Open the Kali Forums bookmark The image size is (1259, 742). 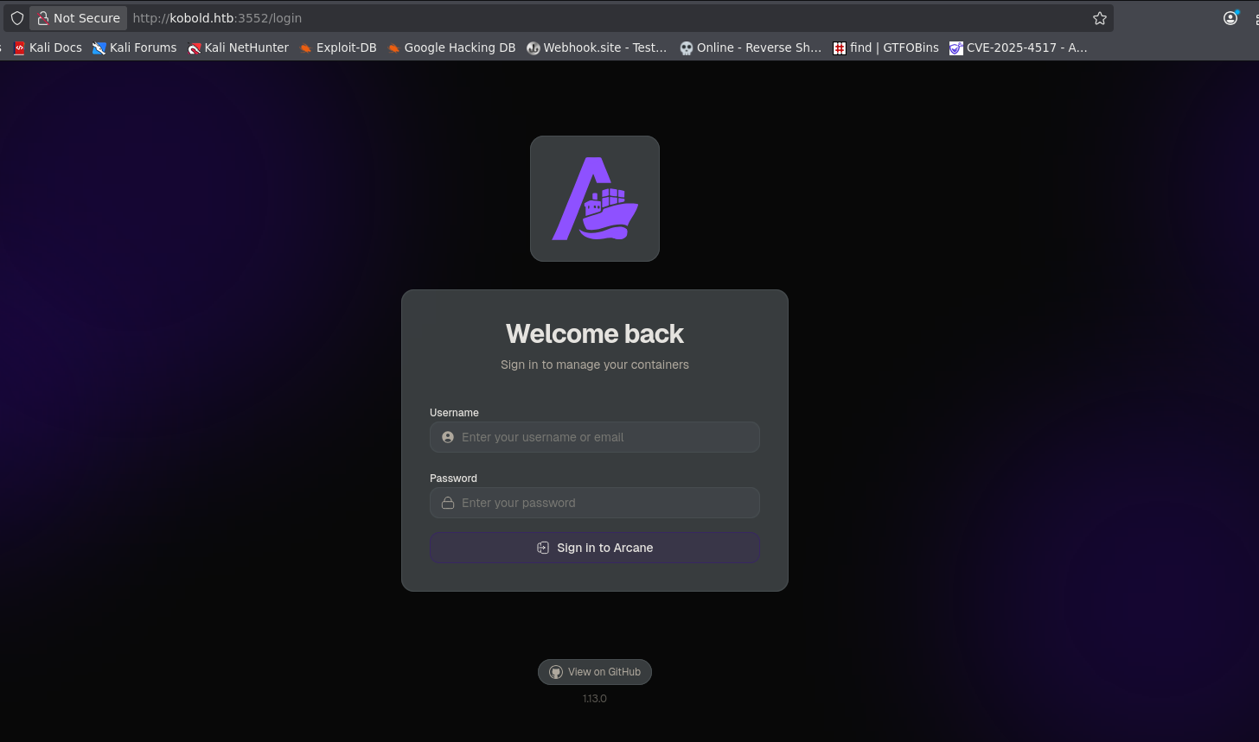[x=135, y=48]
